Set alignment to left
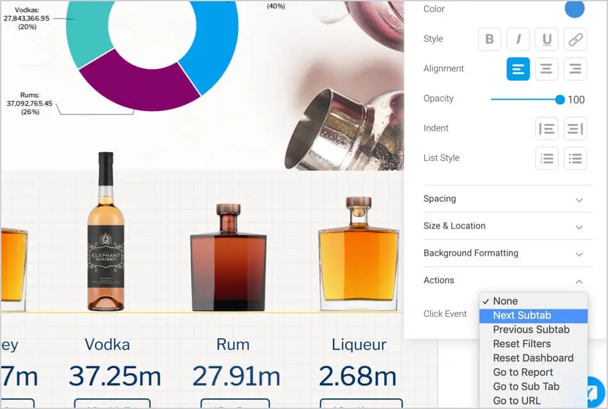The height and width of the screenshot is (409, 608). 518,69
